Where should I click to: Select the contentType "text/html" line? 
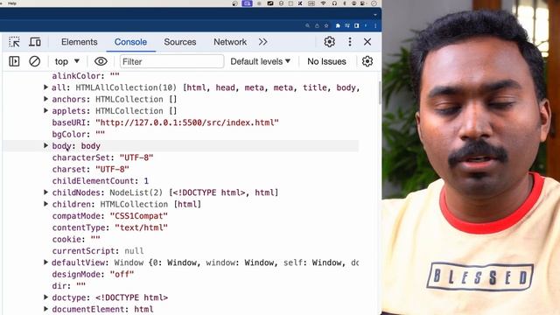[109, 227]
